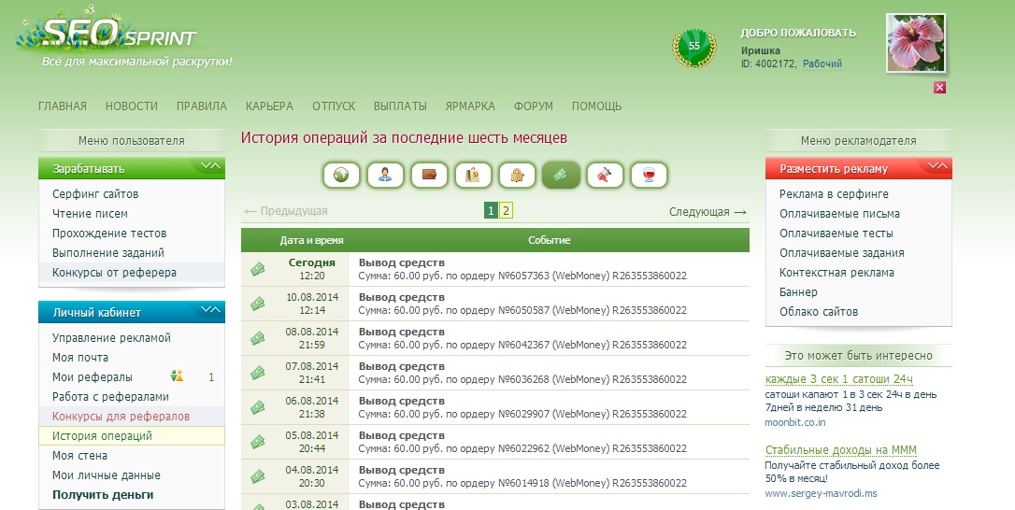Open the НОВОСТИ menu item
The width and height of the screenshot is (1015, 510).
132,106
